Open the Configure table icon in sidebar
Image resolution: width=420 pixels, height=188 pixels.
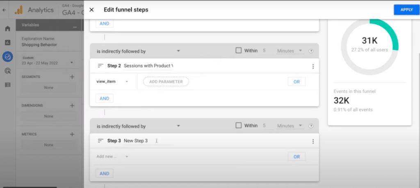click(x=7, y=85)
